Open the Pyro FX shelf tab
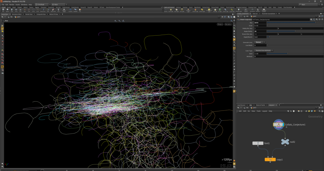This screenshot has height=171, width=324. click(260, 7)
